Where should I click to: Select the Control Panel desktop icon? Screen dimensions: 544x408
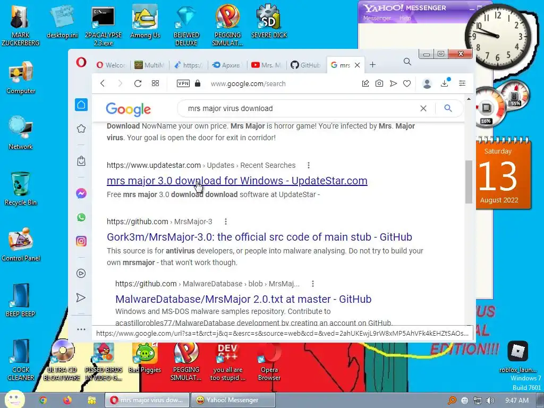tap(21, 244)
